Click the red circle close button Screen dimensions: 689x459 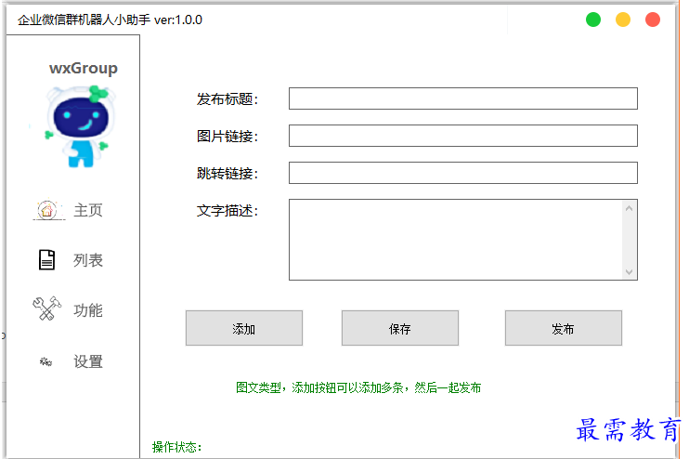click(653, 20)
